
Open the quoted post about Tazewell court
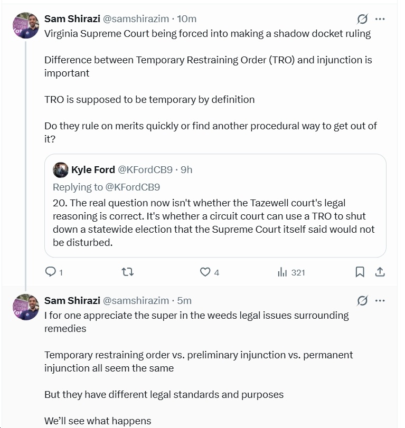[x=214, y=223]
